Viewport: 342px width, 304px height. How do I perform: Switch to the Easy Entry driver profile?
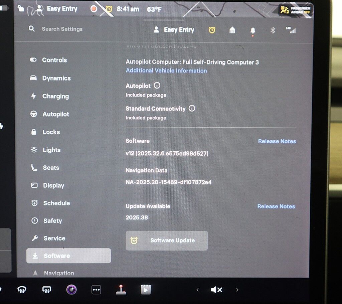tap(174, 30)
